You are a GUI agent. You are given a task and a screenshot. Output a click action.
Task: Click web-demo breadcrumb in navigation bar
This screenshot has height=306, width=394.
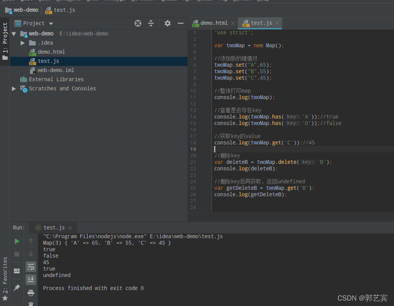(22, 10)
